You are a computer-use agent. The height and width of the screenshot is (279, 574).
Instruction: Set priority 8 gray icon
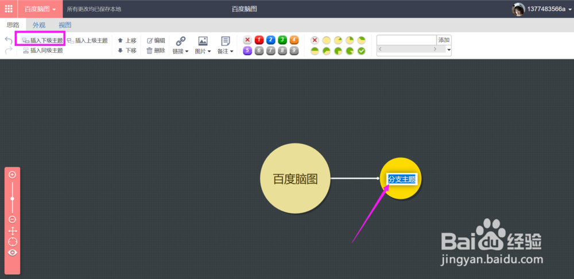pos(282,51)
